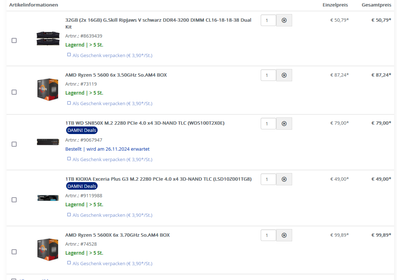The height and width of the screenshot is (280, 397).
Task: Click 'Lagernd | > 5 St.' under G.Skill RipJaws
Action: pyautogui.click(x=84, y=45)
